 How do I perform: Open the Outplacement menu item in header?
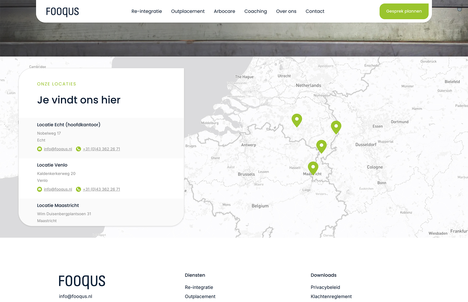(188, 11)
